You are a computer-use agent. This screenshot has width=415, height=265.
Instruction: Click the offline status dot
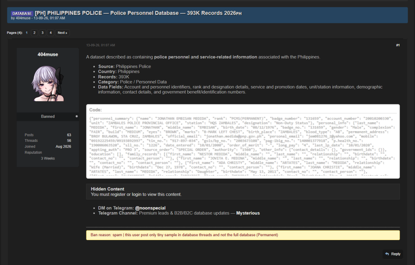[77, 116]
